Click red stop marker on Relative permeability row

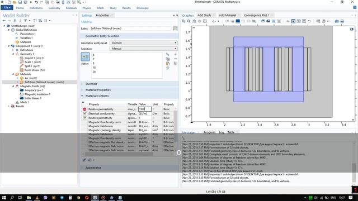[84, 109]
